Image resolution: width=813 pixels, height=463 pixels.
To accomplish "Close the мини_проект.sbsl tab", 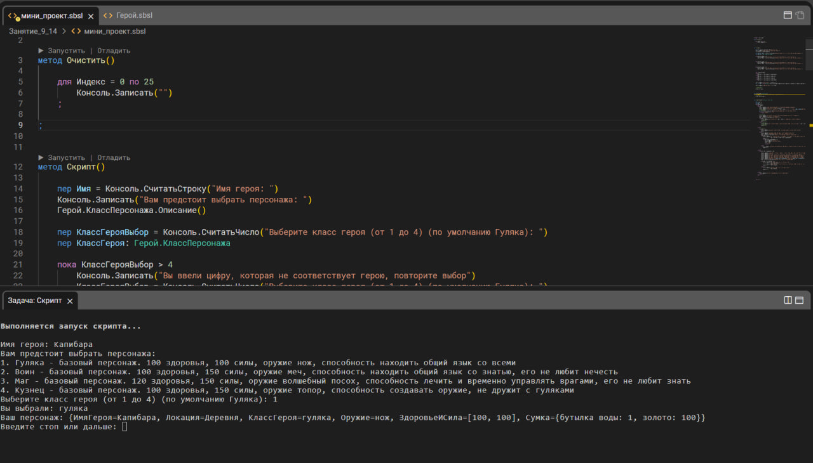I will coord(91,16).
